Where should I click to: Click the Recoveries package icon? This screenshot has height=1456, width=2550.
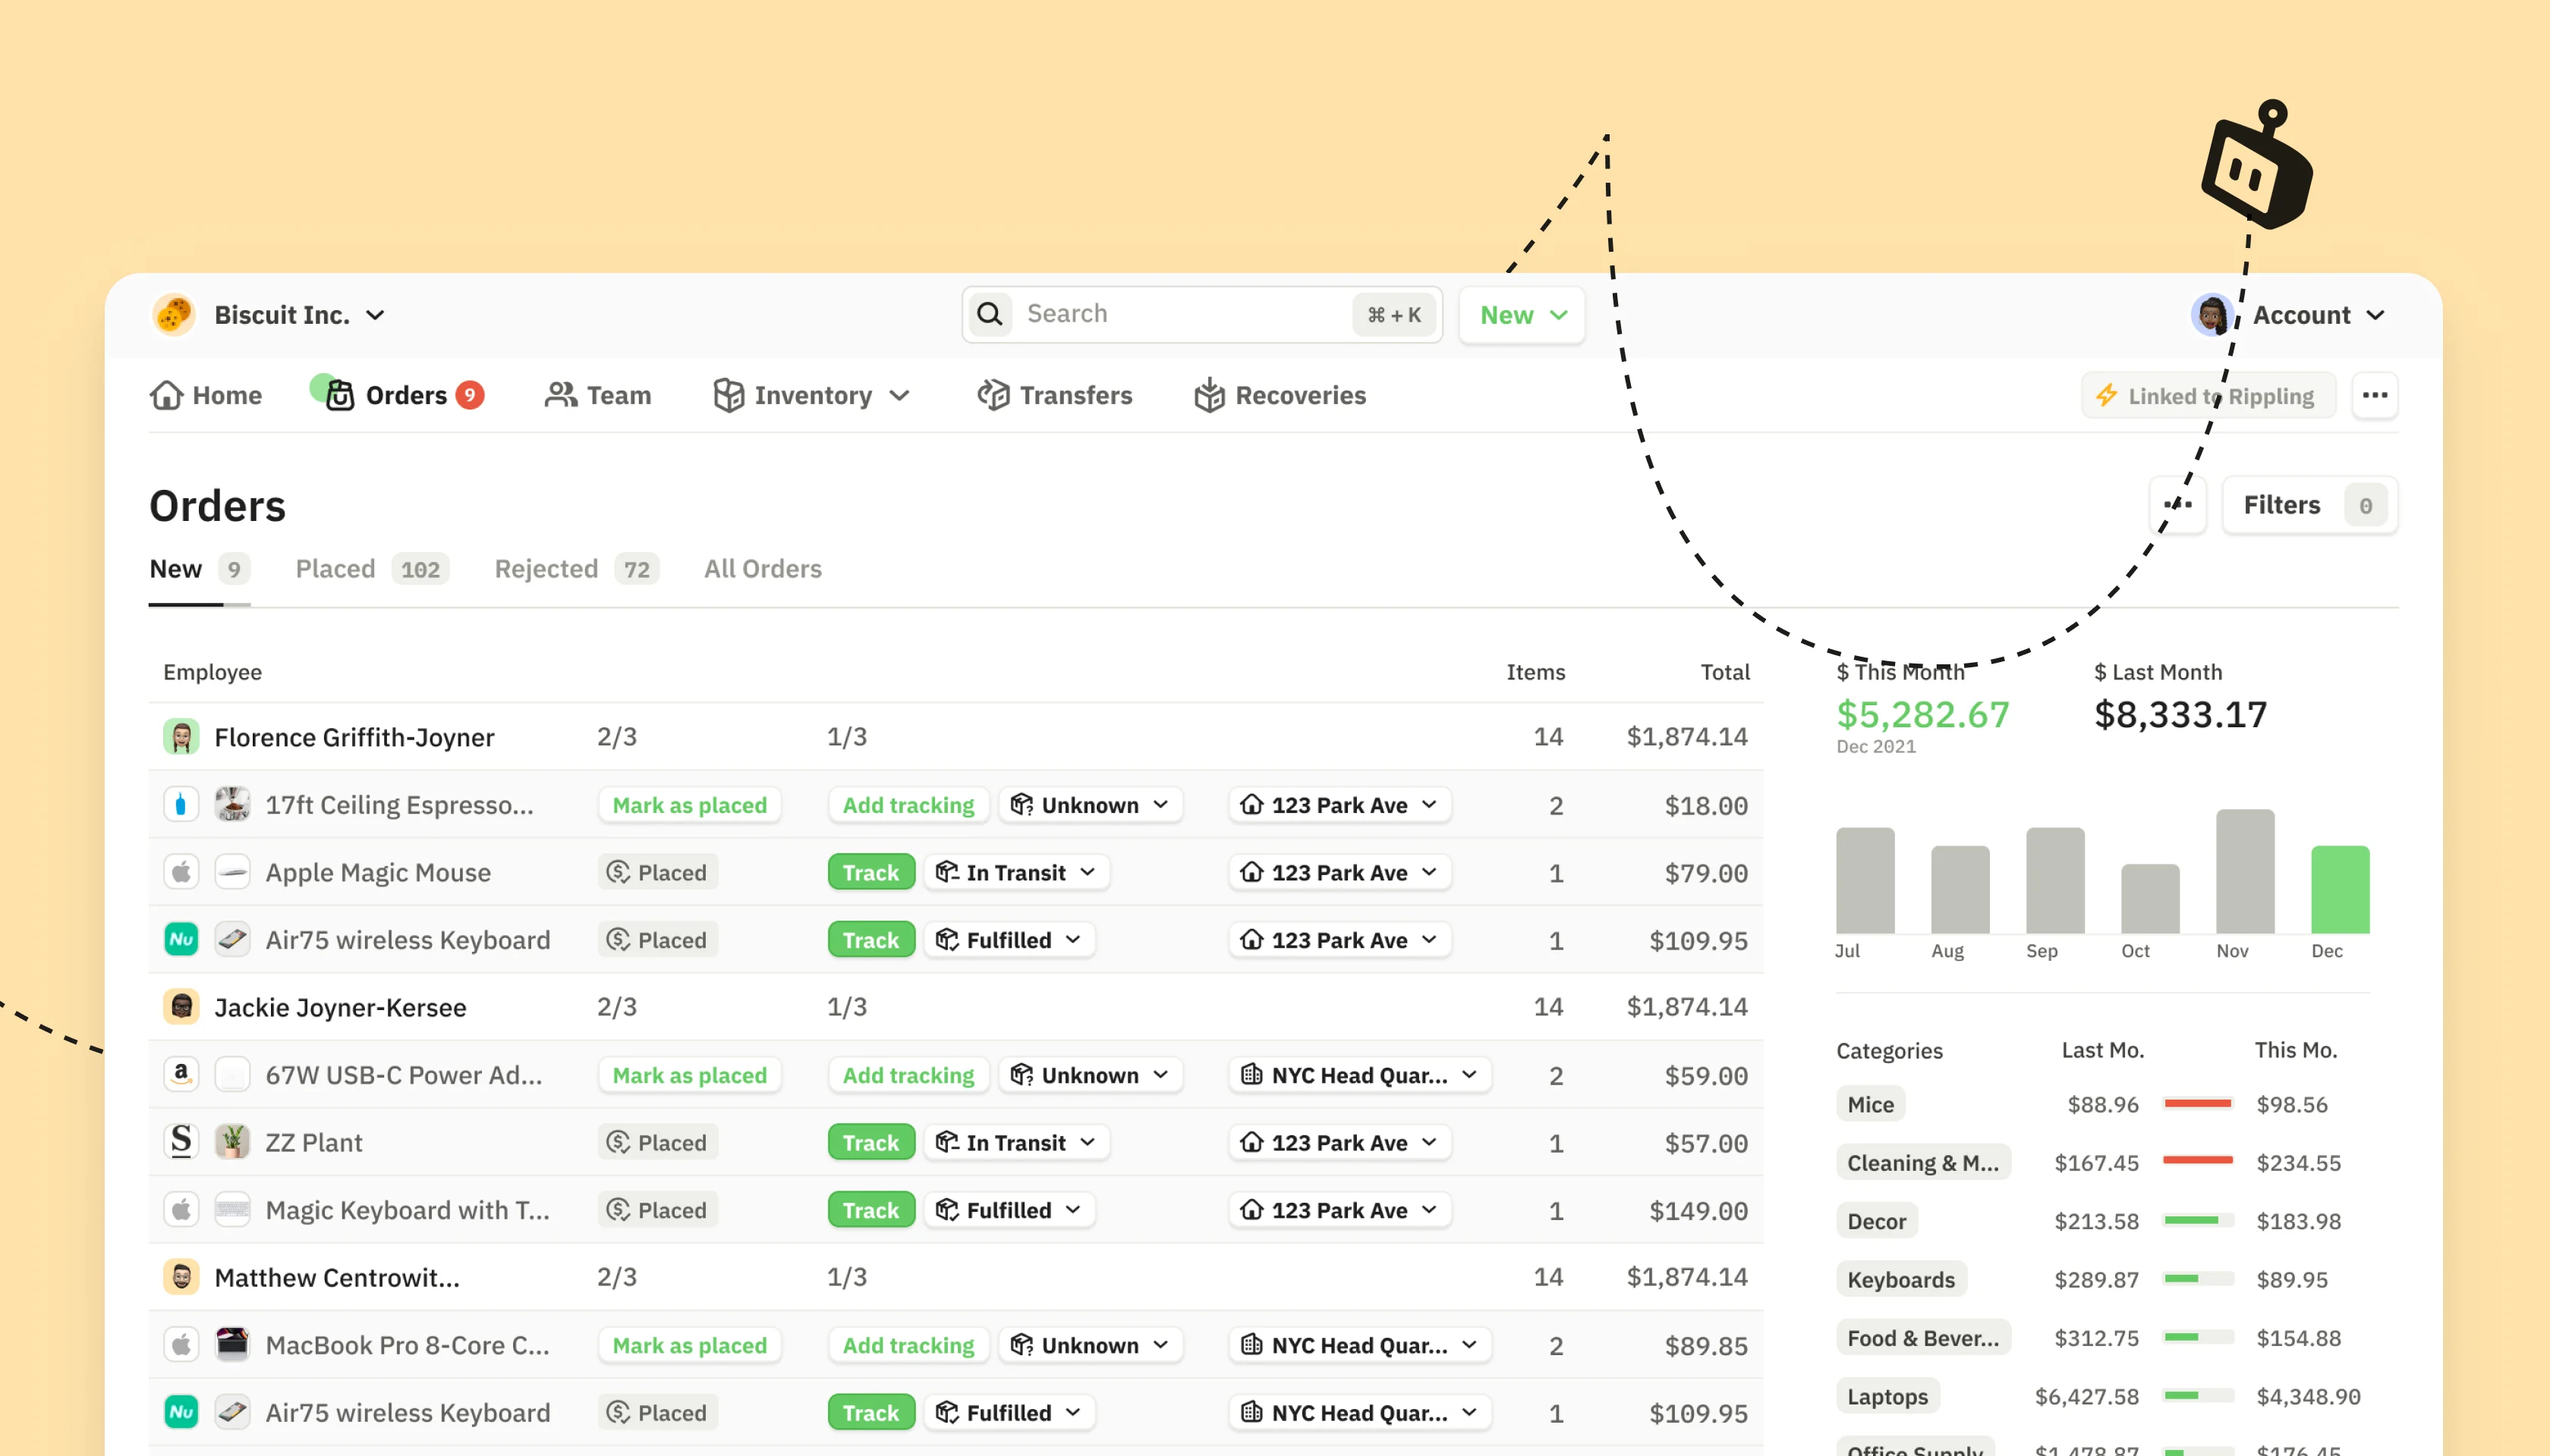coord(1209,395)
